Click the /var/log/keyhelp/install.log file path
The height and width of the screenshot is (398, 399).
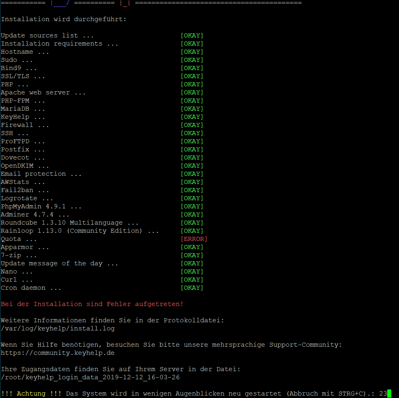pyautogui.click(x=57, y=328)
